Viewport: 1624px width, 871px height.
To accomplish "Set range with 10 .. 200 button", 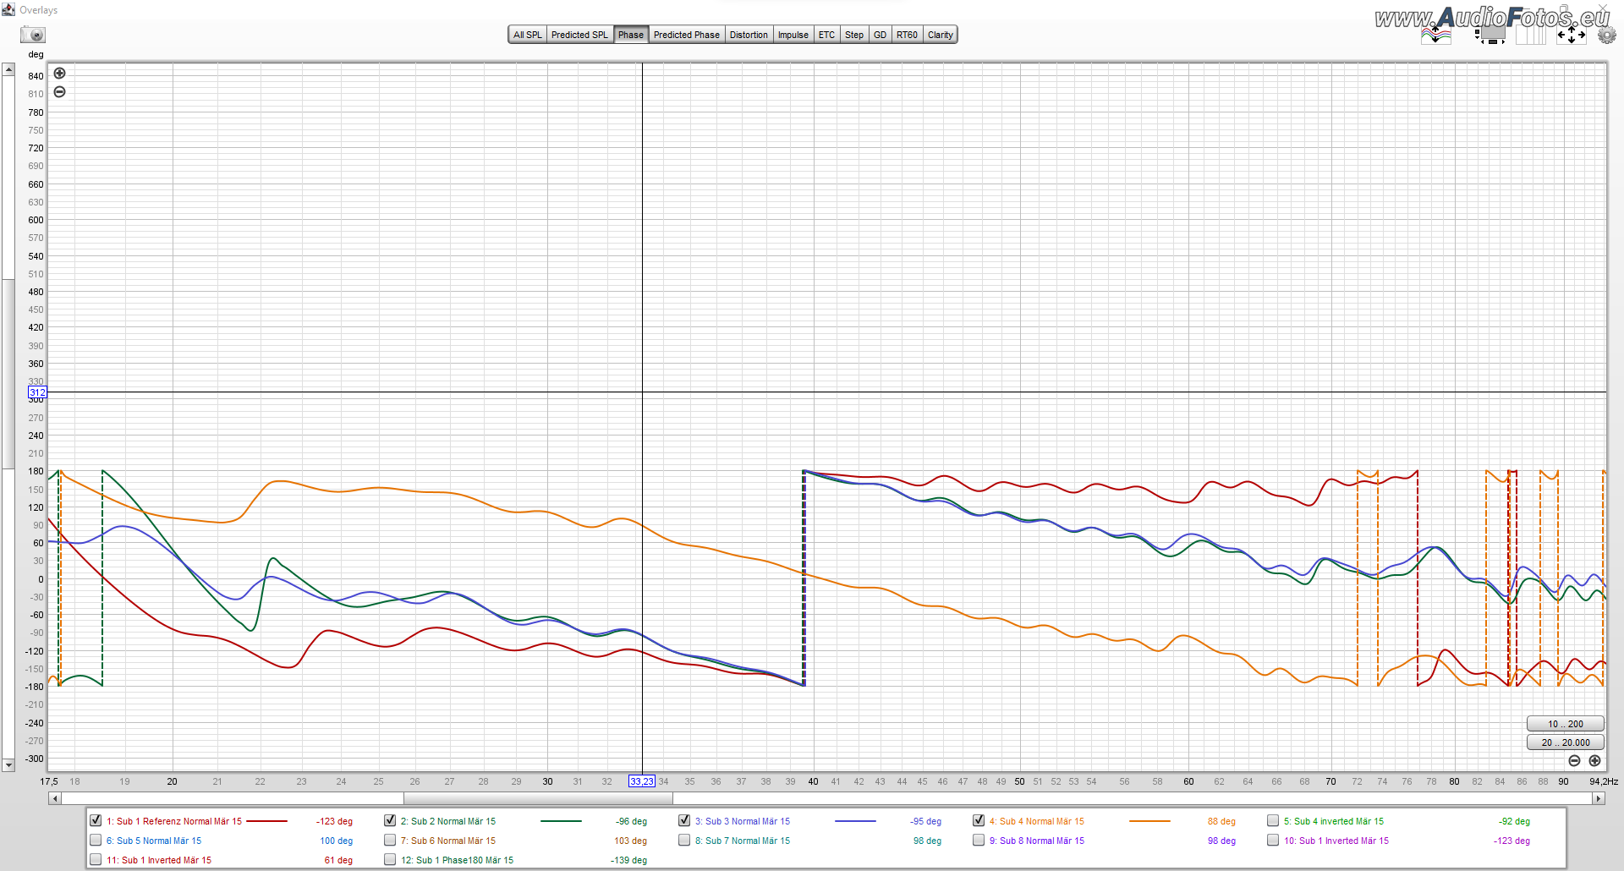I will pyautogui.click(x=1565, y=724).
